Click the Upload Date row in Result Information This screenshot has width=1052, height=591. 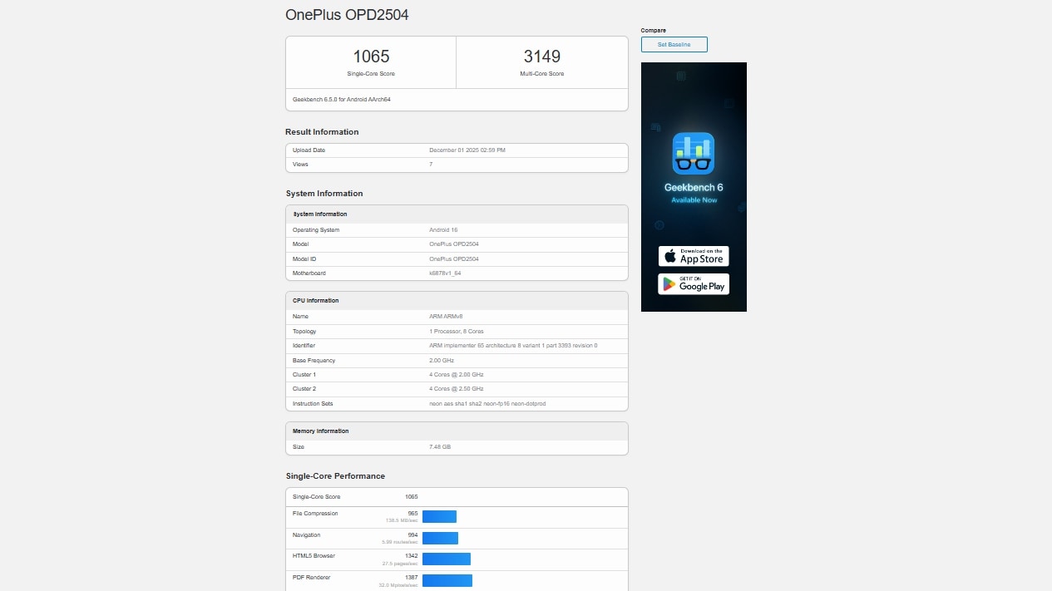[456, 150]
